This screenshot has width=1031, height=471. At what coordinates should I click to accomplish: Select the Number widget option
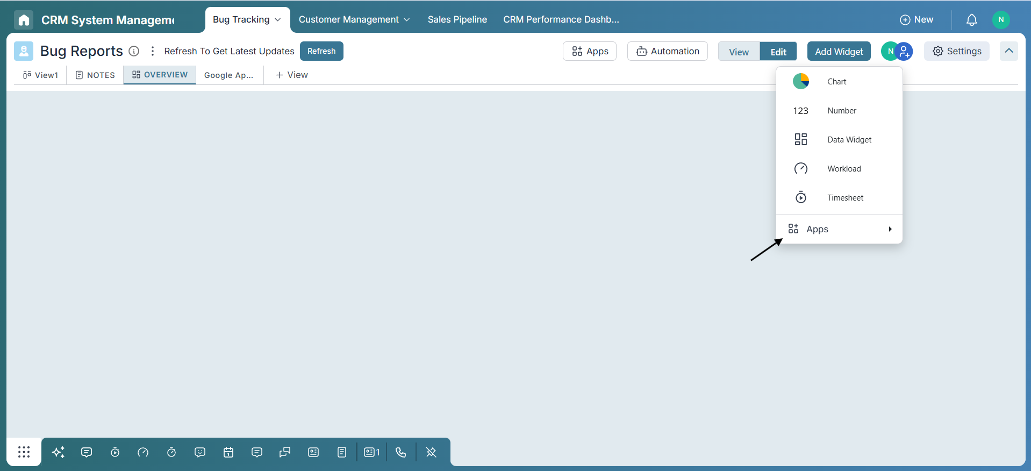(839, 111)
